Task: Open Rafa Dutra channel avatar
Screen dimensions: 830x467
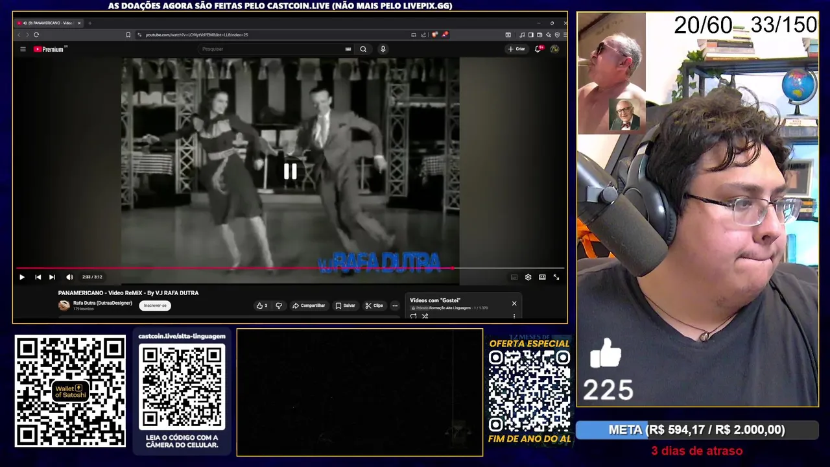Action: (64, 305)
